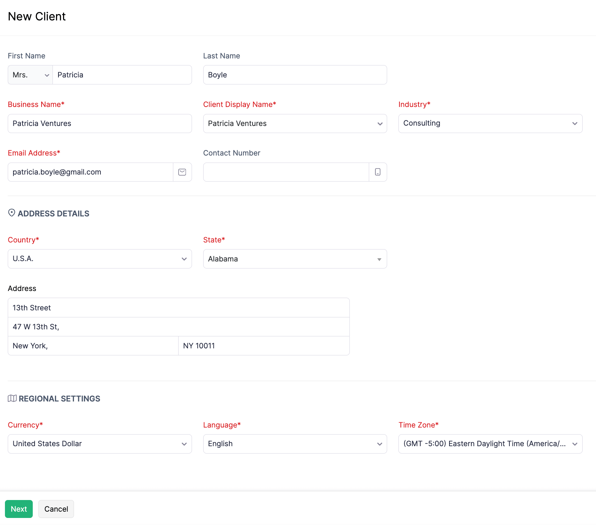This screenshot has width=596, height=525.
Task: Click the map icon beside REGIONAL SETTINGS
Action: tap(12, 398)
